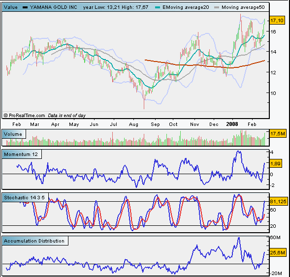290x277 pixels.
Task: Click the Nov month axis label
Action: [194, 124]
